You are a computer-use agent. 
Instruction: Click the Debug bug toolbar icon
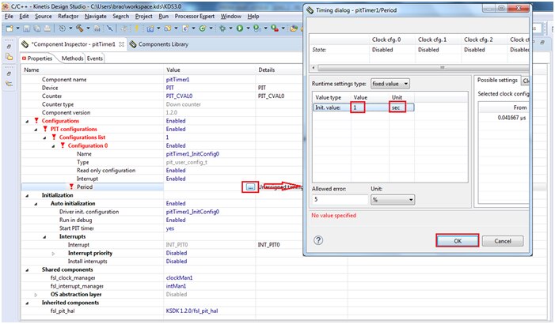click(222, 28)
